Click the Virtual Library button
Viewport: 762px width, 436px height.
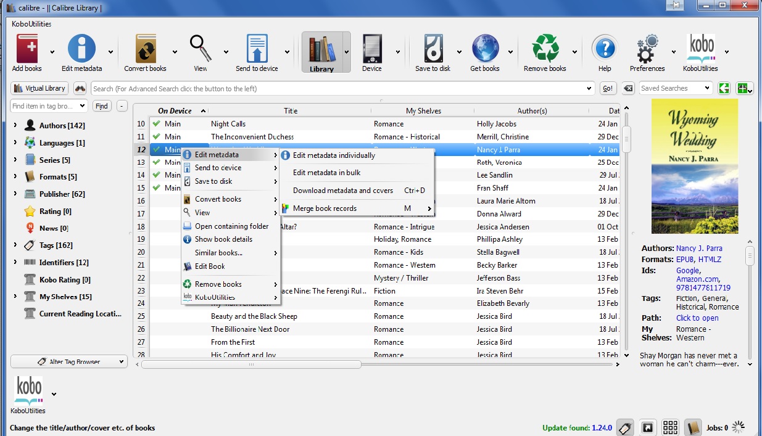[x=39, y=88]
